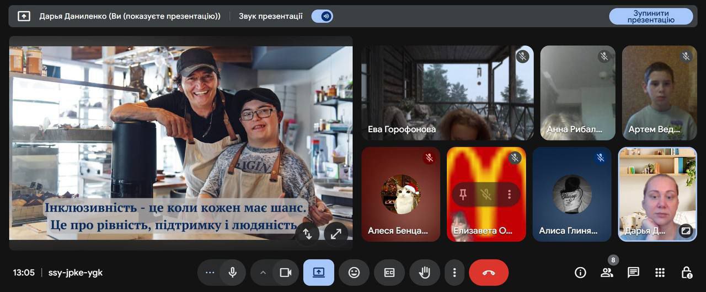Toggle the camera button in the bottom bar
The height and width of the screenshot is (292, 706).
(x=285, y=273)
